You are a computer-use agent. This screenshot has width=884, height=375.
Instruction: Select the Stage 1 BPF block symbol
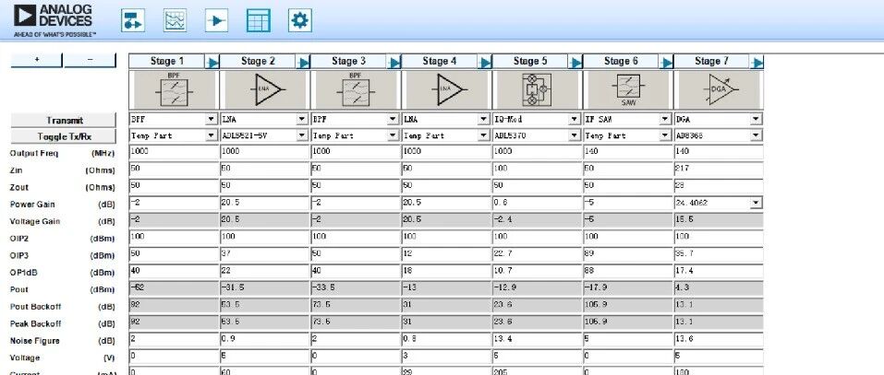174,90
